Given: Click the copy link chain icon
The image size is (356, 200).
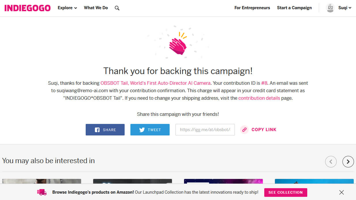Looking at the screenshot, I should pyautogui.click(x=244, y=130).
